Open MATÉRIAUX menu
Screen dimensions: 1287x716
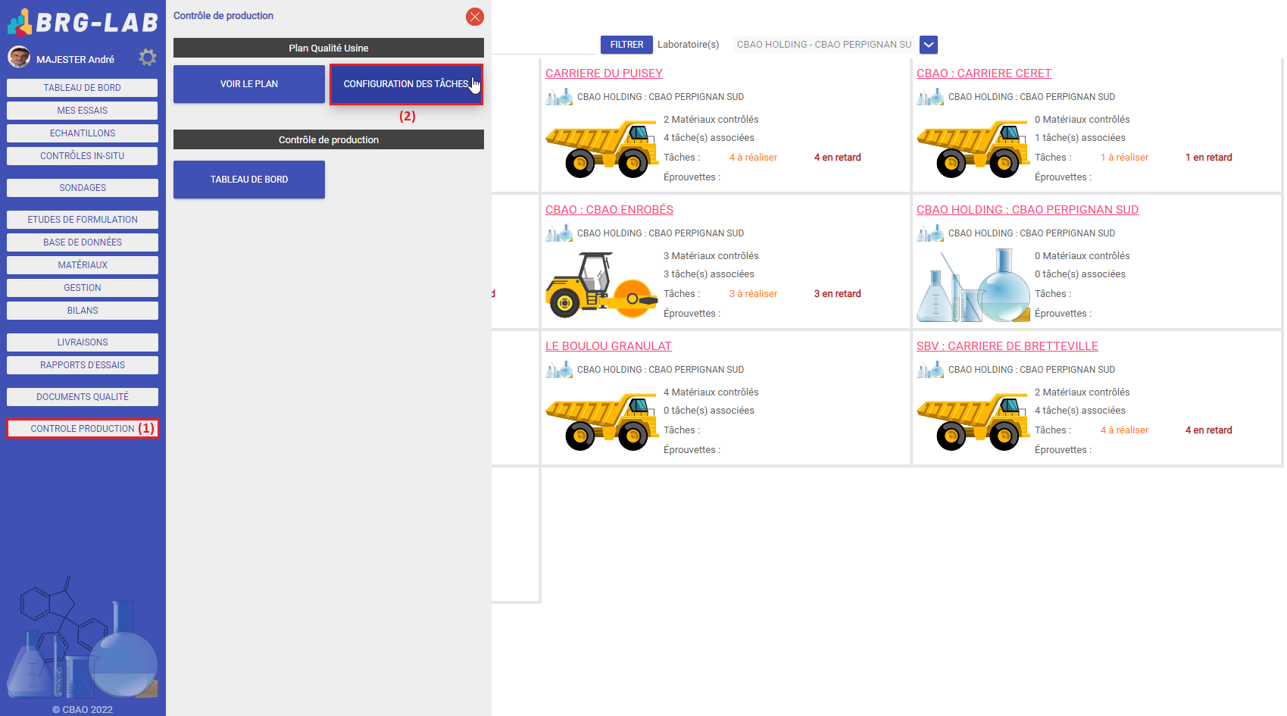pos(83,265)
